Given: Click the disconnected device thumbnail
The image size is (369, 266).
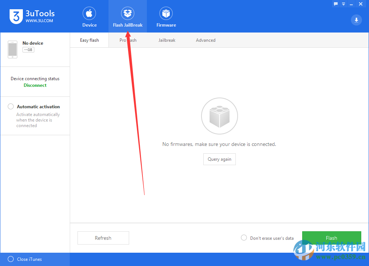Looking at the screenshot, I should 12,49.
